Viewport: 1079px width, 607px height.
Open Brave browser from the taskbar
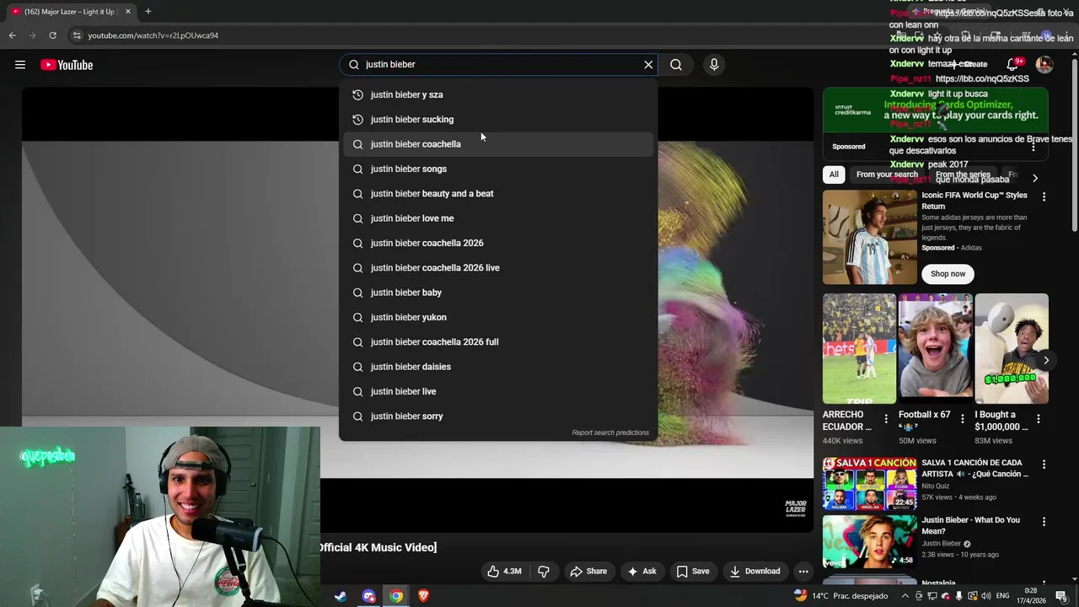[x=424, y=596]
